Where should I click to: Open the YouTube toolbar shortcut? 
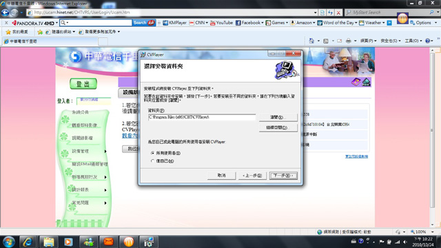coord(221,23)
